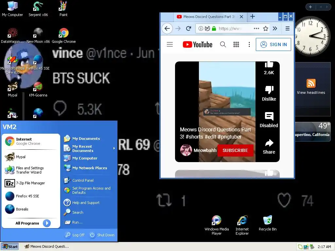The width and height of the screenshot is (335, 251).
Task: Launch 7-Zip File Manager
Action: (31, 183)
